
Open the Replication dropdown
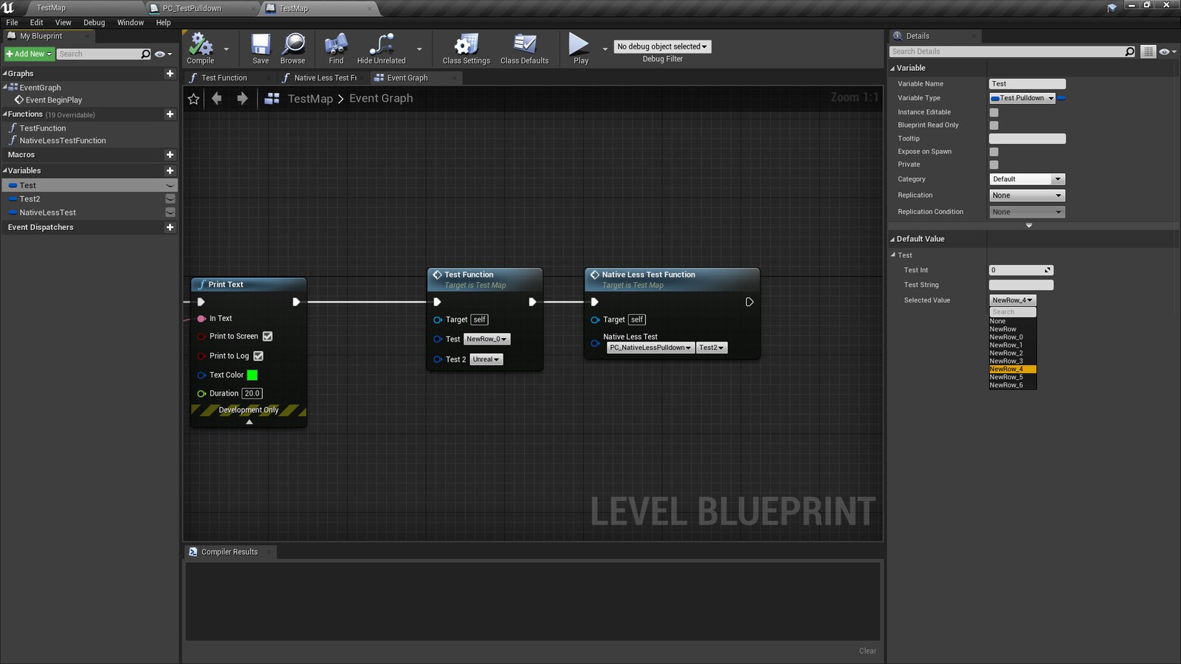[1027, 196]
